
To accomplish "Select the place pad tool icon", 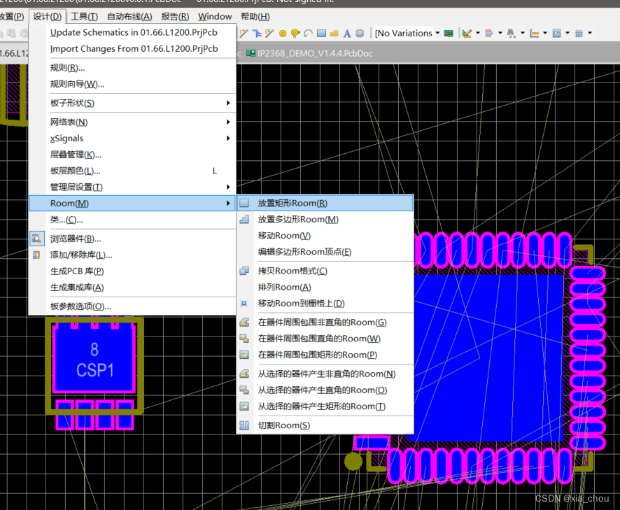I will 282,33.
